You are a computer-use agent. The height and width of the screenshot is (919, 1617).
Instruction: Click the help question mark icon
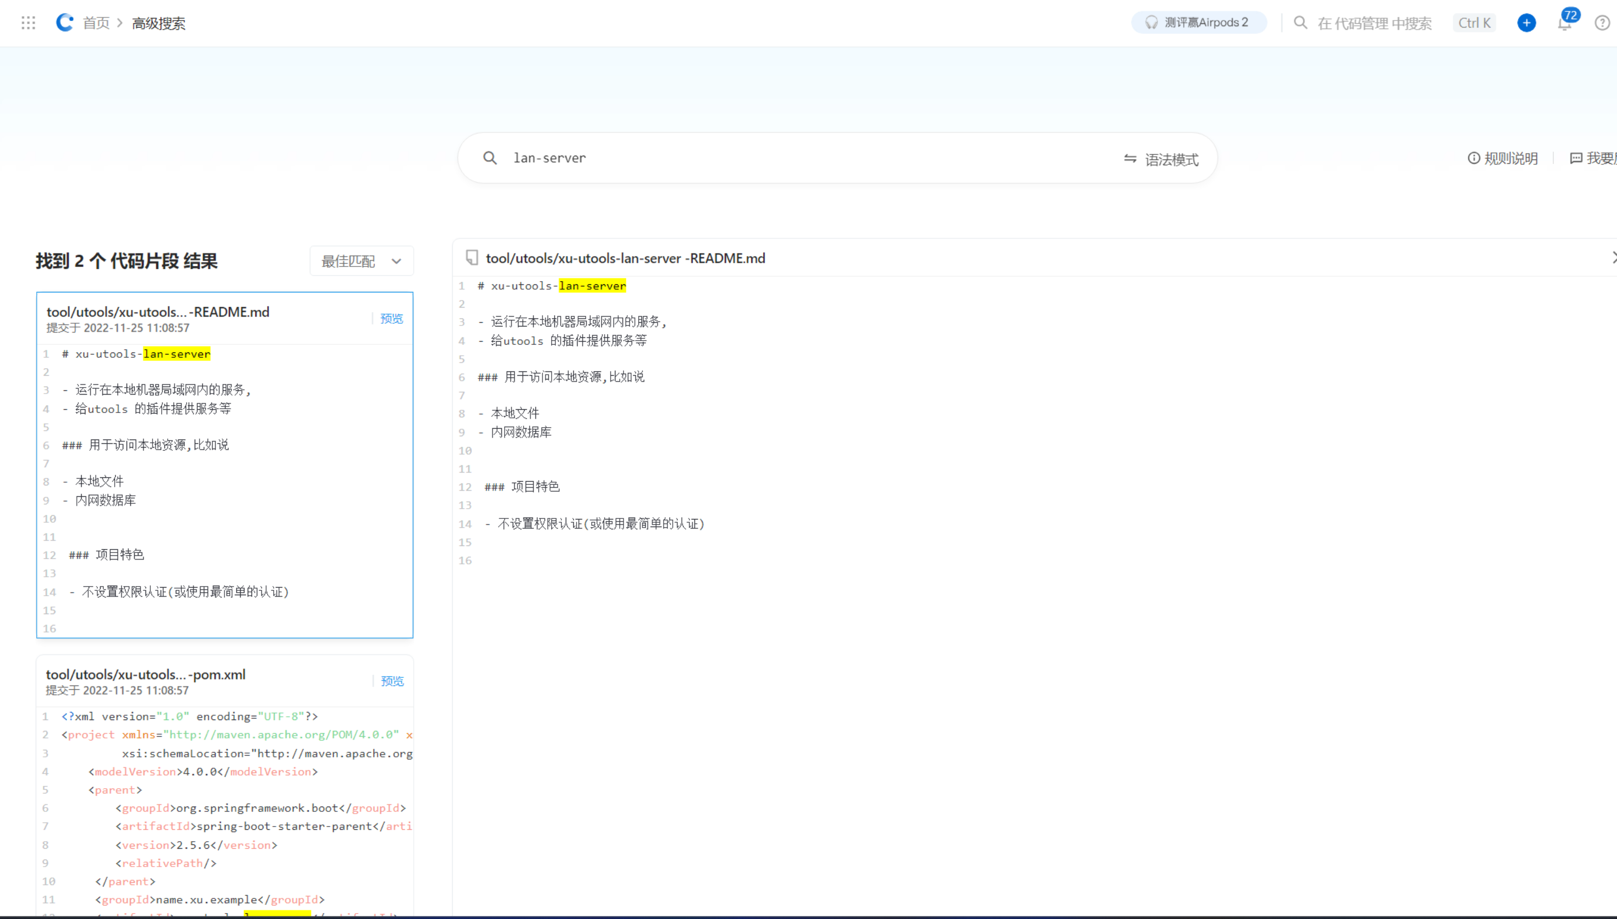[1602, 23]
